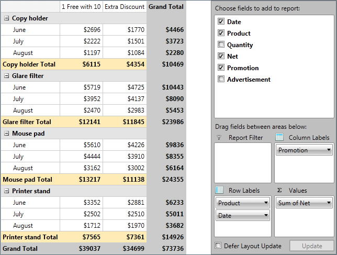
Task: Click the $3162 cell in Mouse pad August
Action: point(81,168)
